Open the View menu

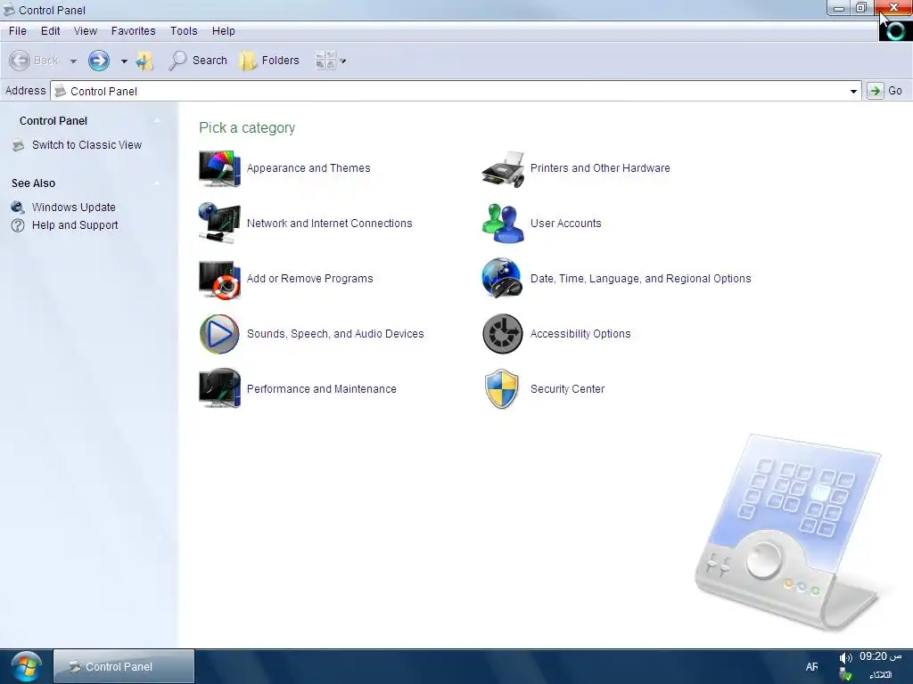[x=86, y=31]
